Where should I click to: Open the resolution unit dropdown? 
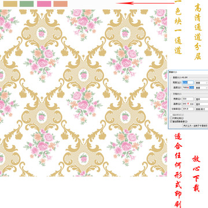pos(202,109)
